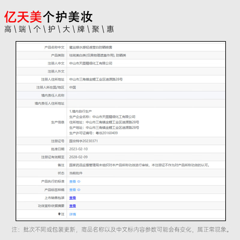
Task: Open 查看 link for 产品标签样稿
Action: 73,190
